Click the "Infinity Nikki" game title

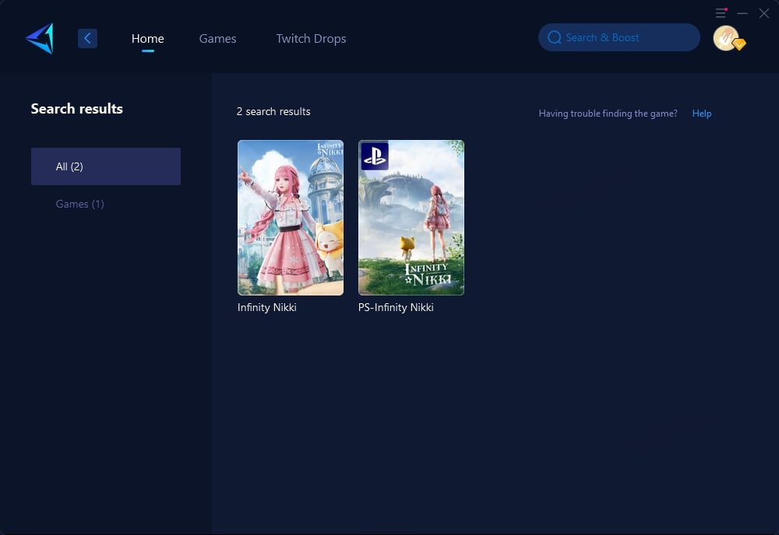click(266, 307)
